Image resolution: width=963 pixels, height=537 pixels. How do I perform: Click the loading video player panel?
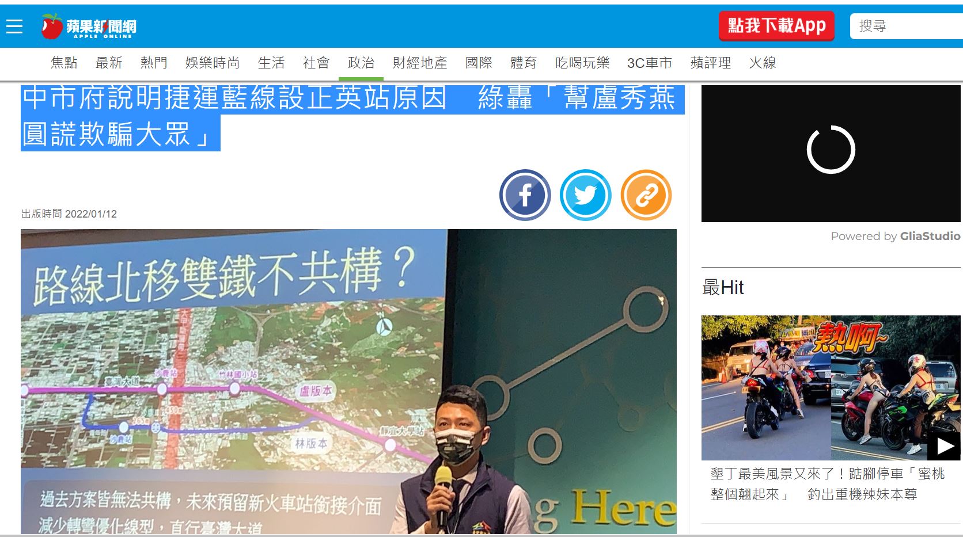(x=831, y=154)
